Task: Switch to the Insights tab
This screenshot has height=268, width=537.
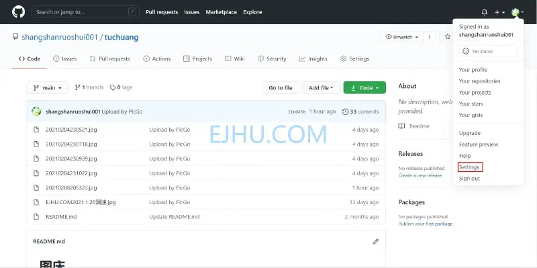Action: tap(313, 59)
